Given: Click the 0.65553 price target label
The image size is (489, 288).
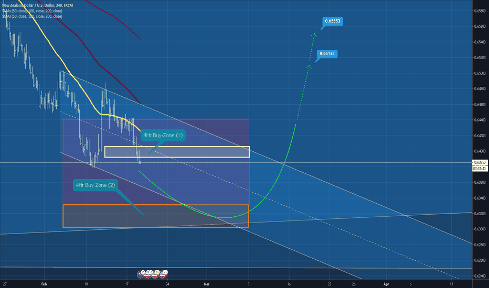Looking at the screenshot, I should point(333,21).
